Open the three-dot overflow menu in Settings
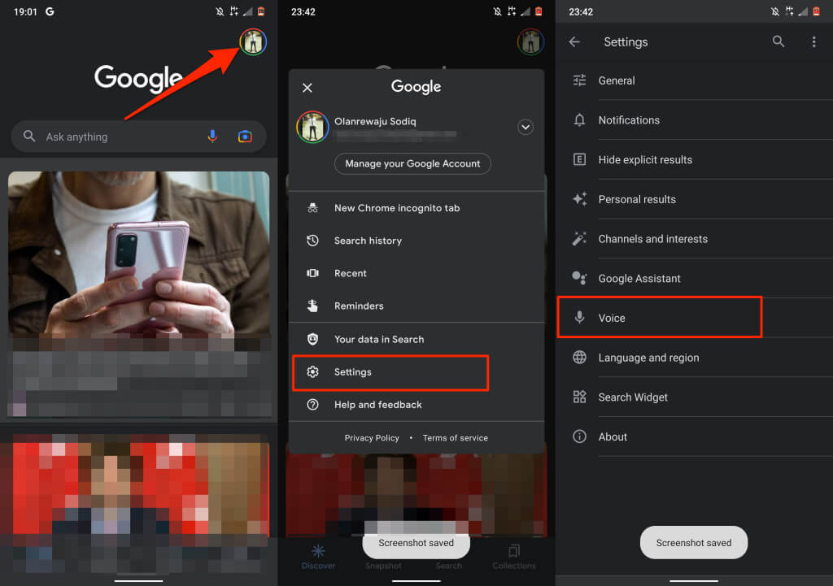The width and height of the screenshot is (833, 586). pos(813,41)
